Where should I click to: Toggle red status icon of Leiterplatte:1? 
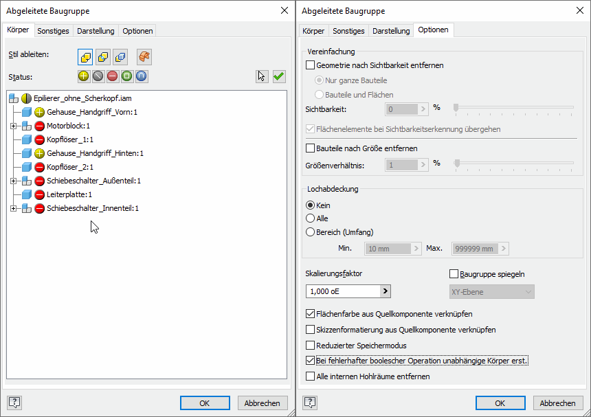coord(39,194)
